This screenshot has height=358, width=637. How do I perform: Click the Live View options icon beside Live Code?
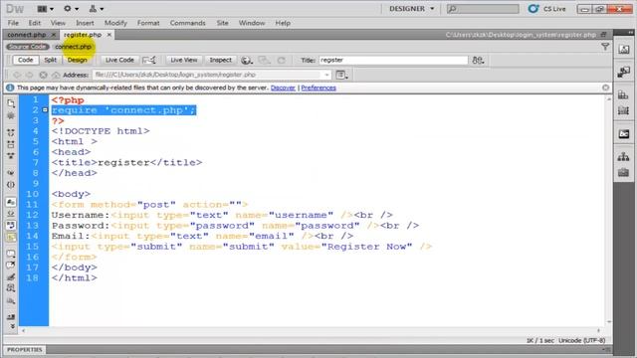tap(149, 60)
